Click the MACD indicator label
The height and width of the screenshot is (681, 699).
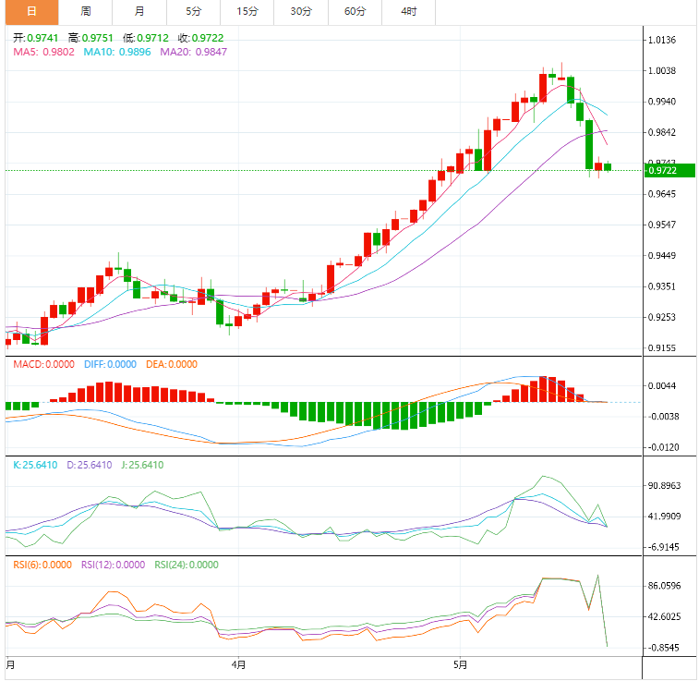[x=43, y=364]
